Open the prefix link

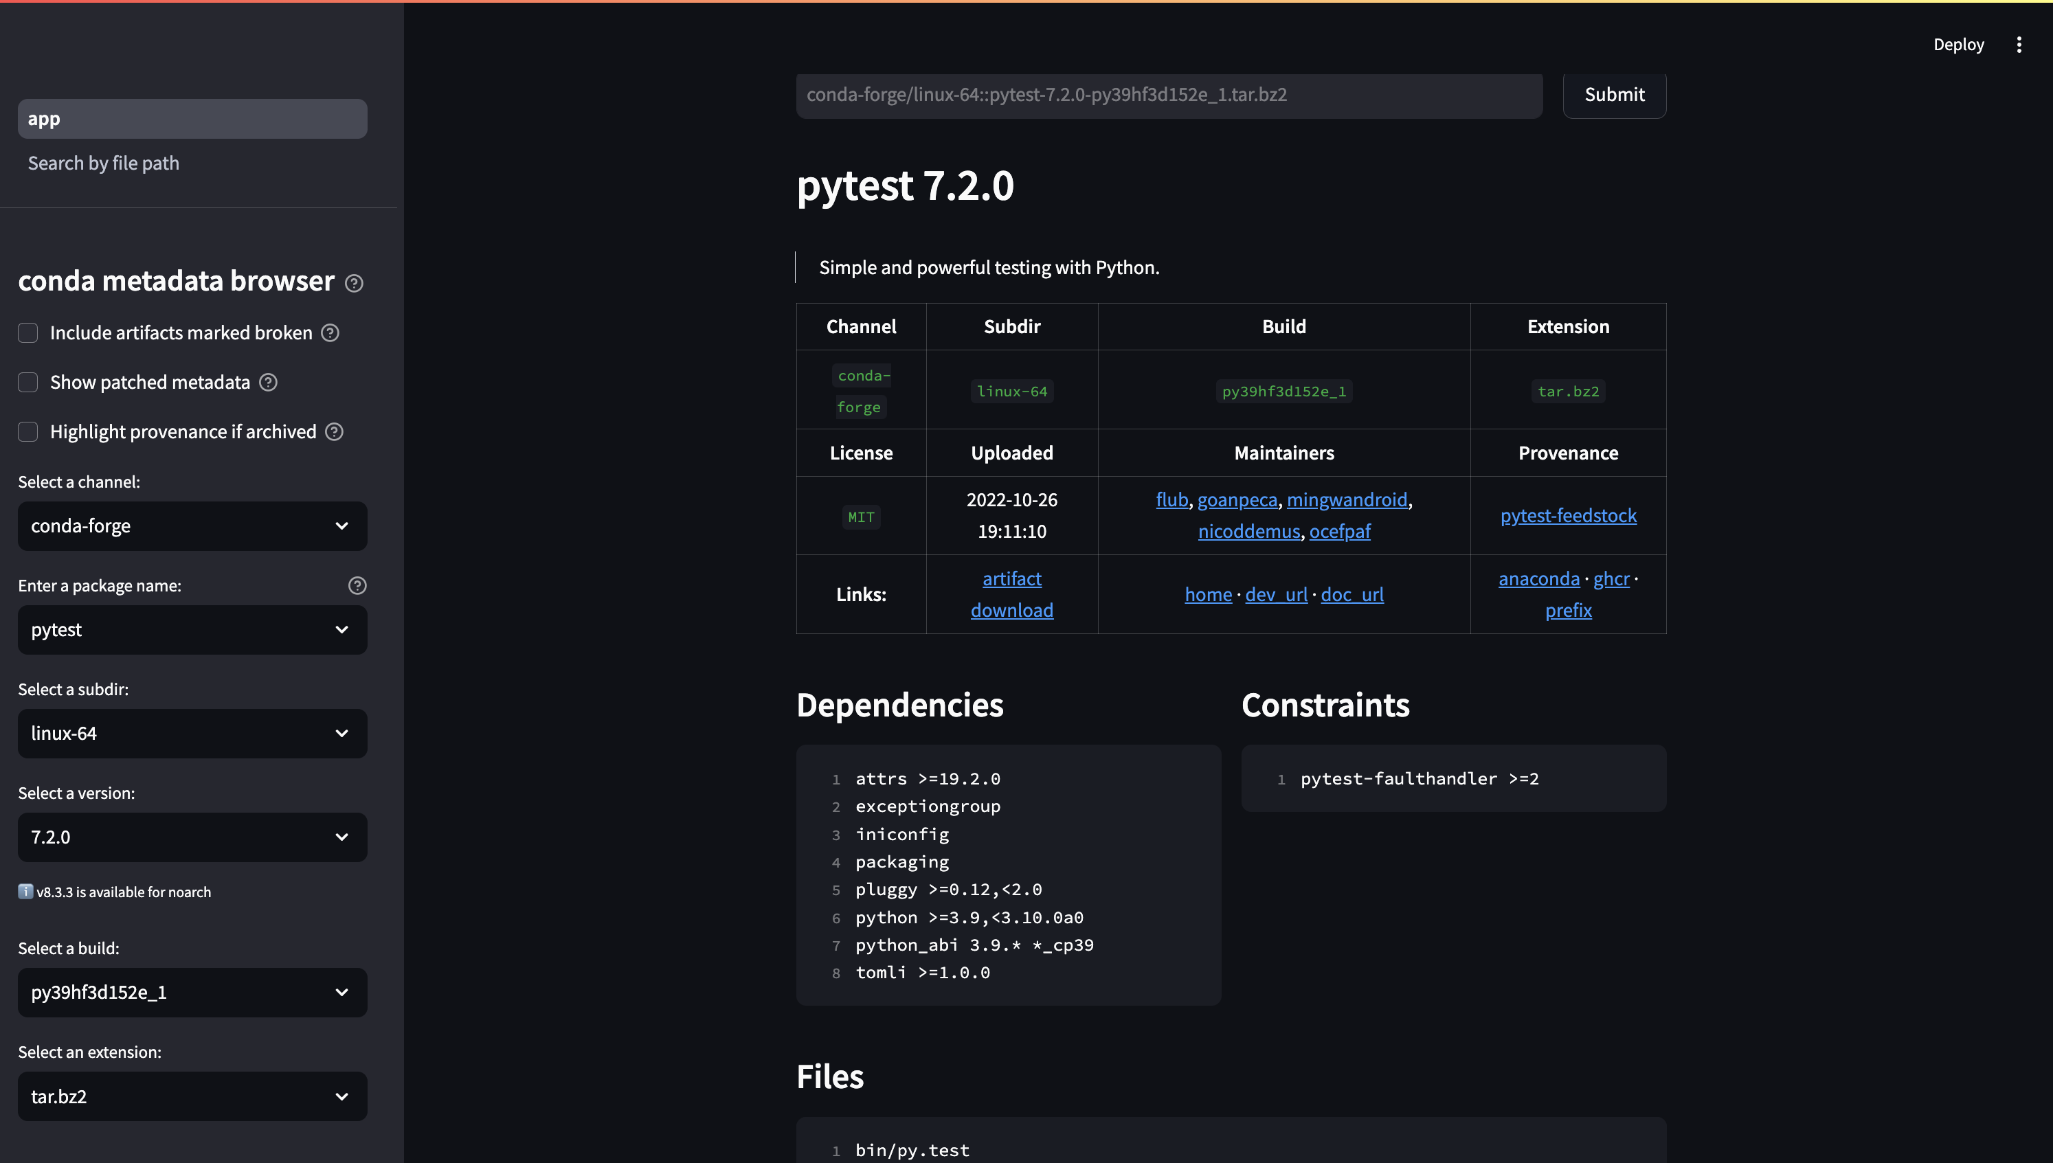pyautogui.click(x=1568, y=610)
